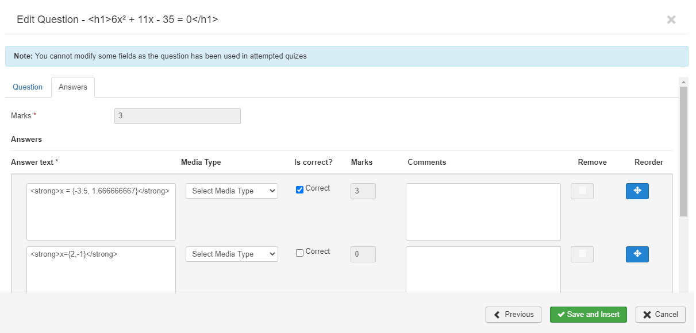Go back with the Previous button
Screen dimensions: 696x333
tap(513, 315)
